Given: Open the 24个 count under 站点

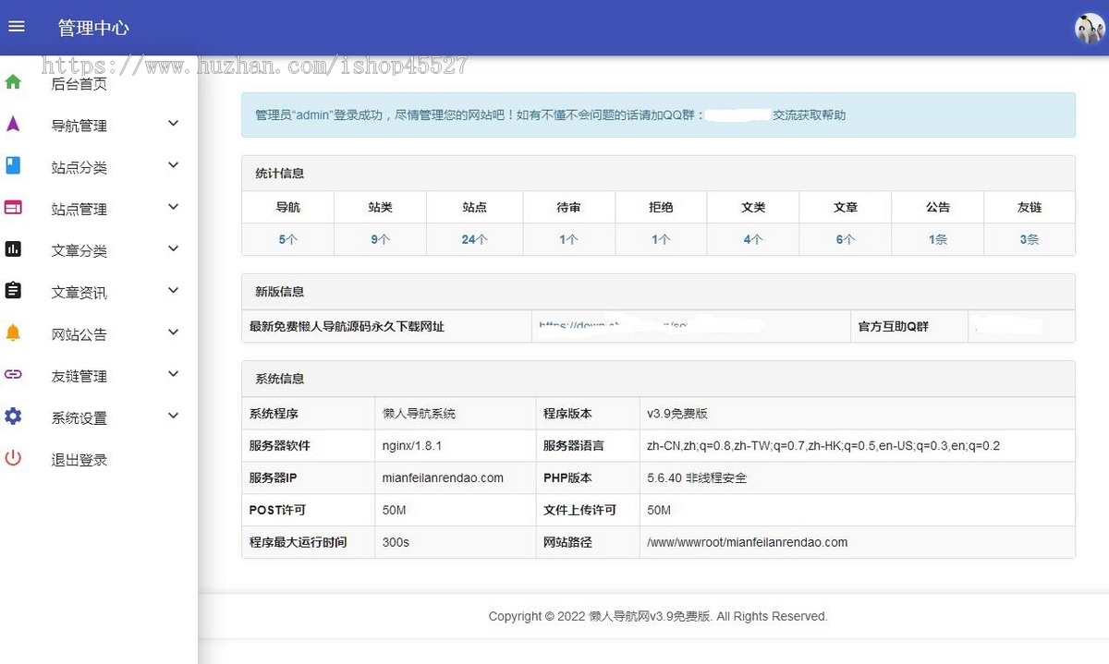Looking at the screenshot, I should pyautogui.click(x=475, y=239).
